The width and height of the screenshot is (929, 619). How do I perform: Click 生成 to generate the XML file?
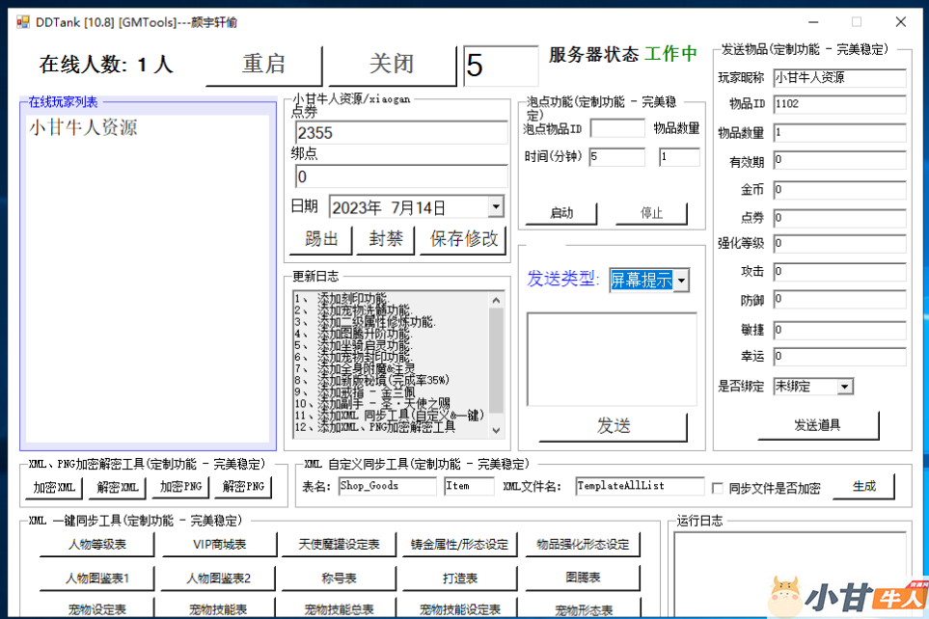[x=863, y=487]
